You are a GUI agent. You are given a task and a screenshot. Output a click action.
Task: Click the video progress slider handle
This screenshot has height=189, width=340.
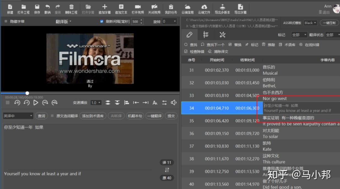click(x=27, y=93)
